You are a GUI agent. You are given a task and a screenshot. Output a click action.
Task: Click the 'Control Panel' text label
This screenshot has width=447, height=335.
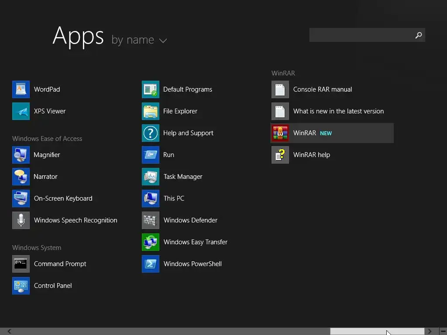click(x=53, y=285)
